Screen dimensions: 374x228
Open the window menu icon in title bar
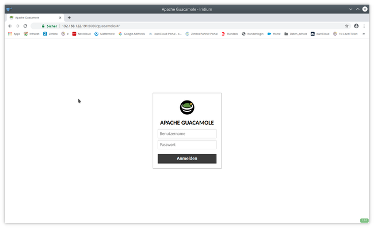9,9
